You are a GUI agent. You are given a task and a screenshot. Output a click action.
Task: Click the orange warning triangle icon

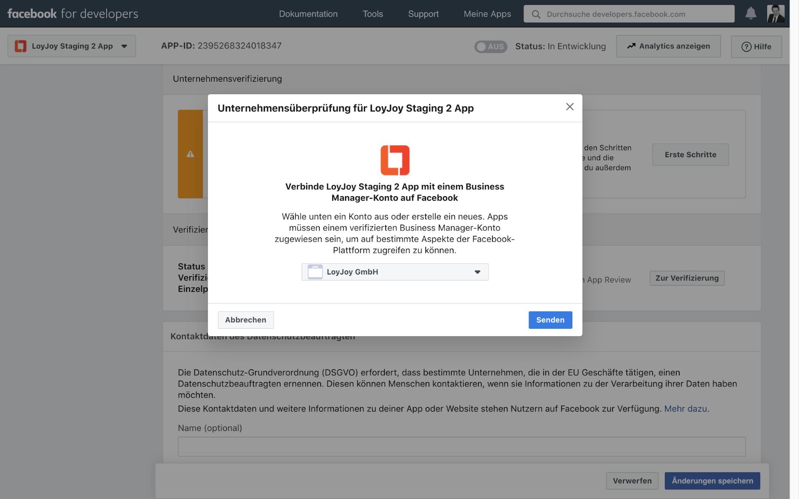(x=190, y=154)
